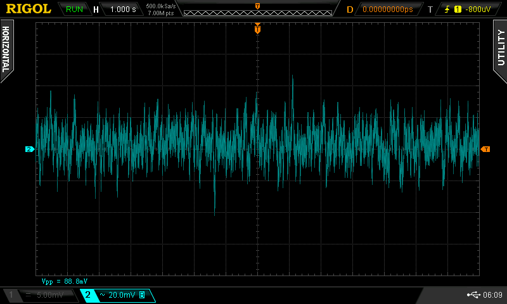Click the AC coupling symbol on channel 2

102,294
